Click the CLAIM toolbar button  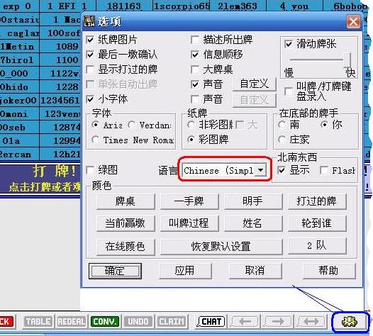(172, 322)
